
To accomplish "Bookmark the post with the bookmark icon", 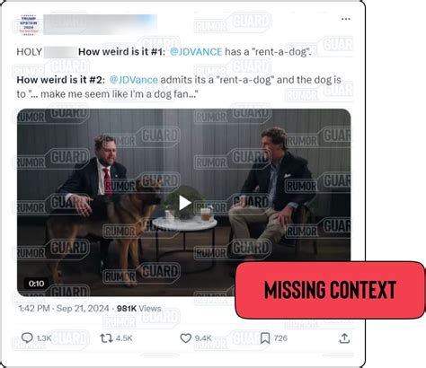I will (265, 338).
